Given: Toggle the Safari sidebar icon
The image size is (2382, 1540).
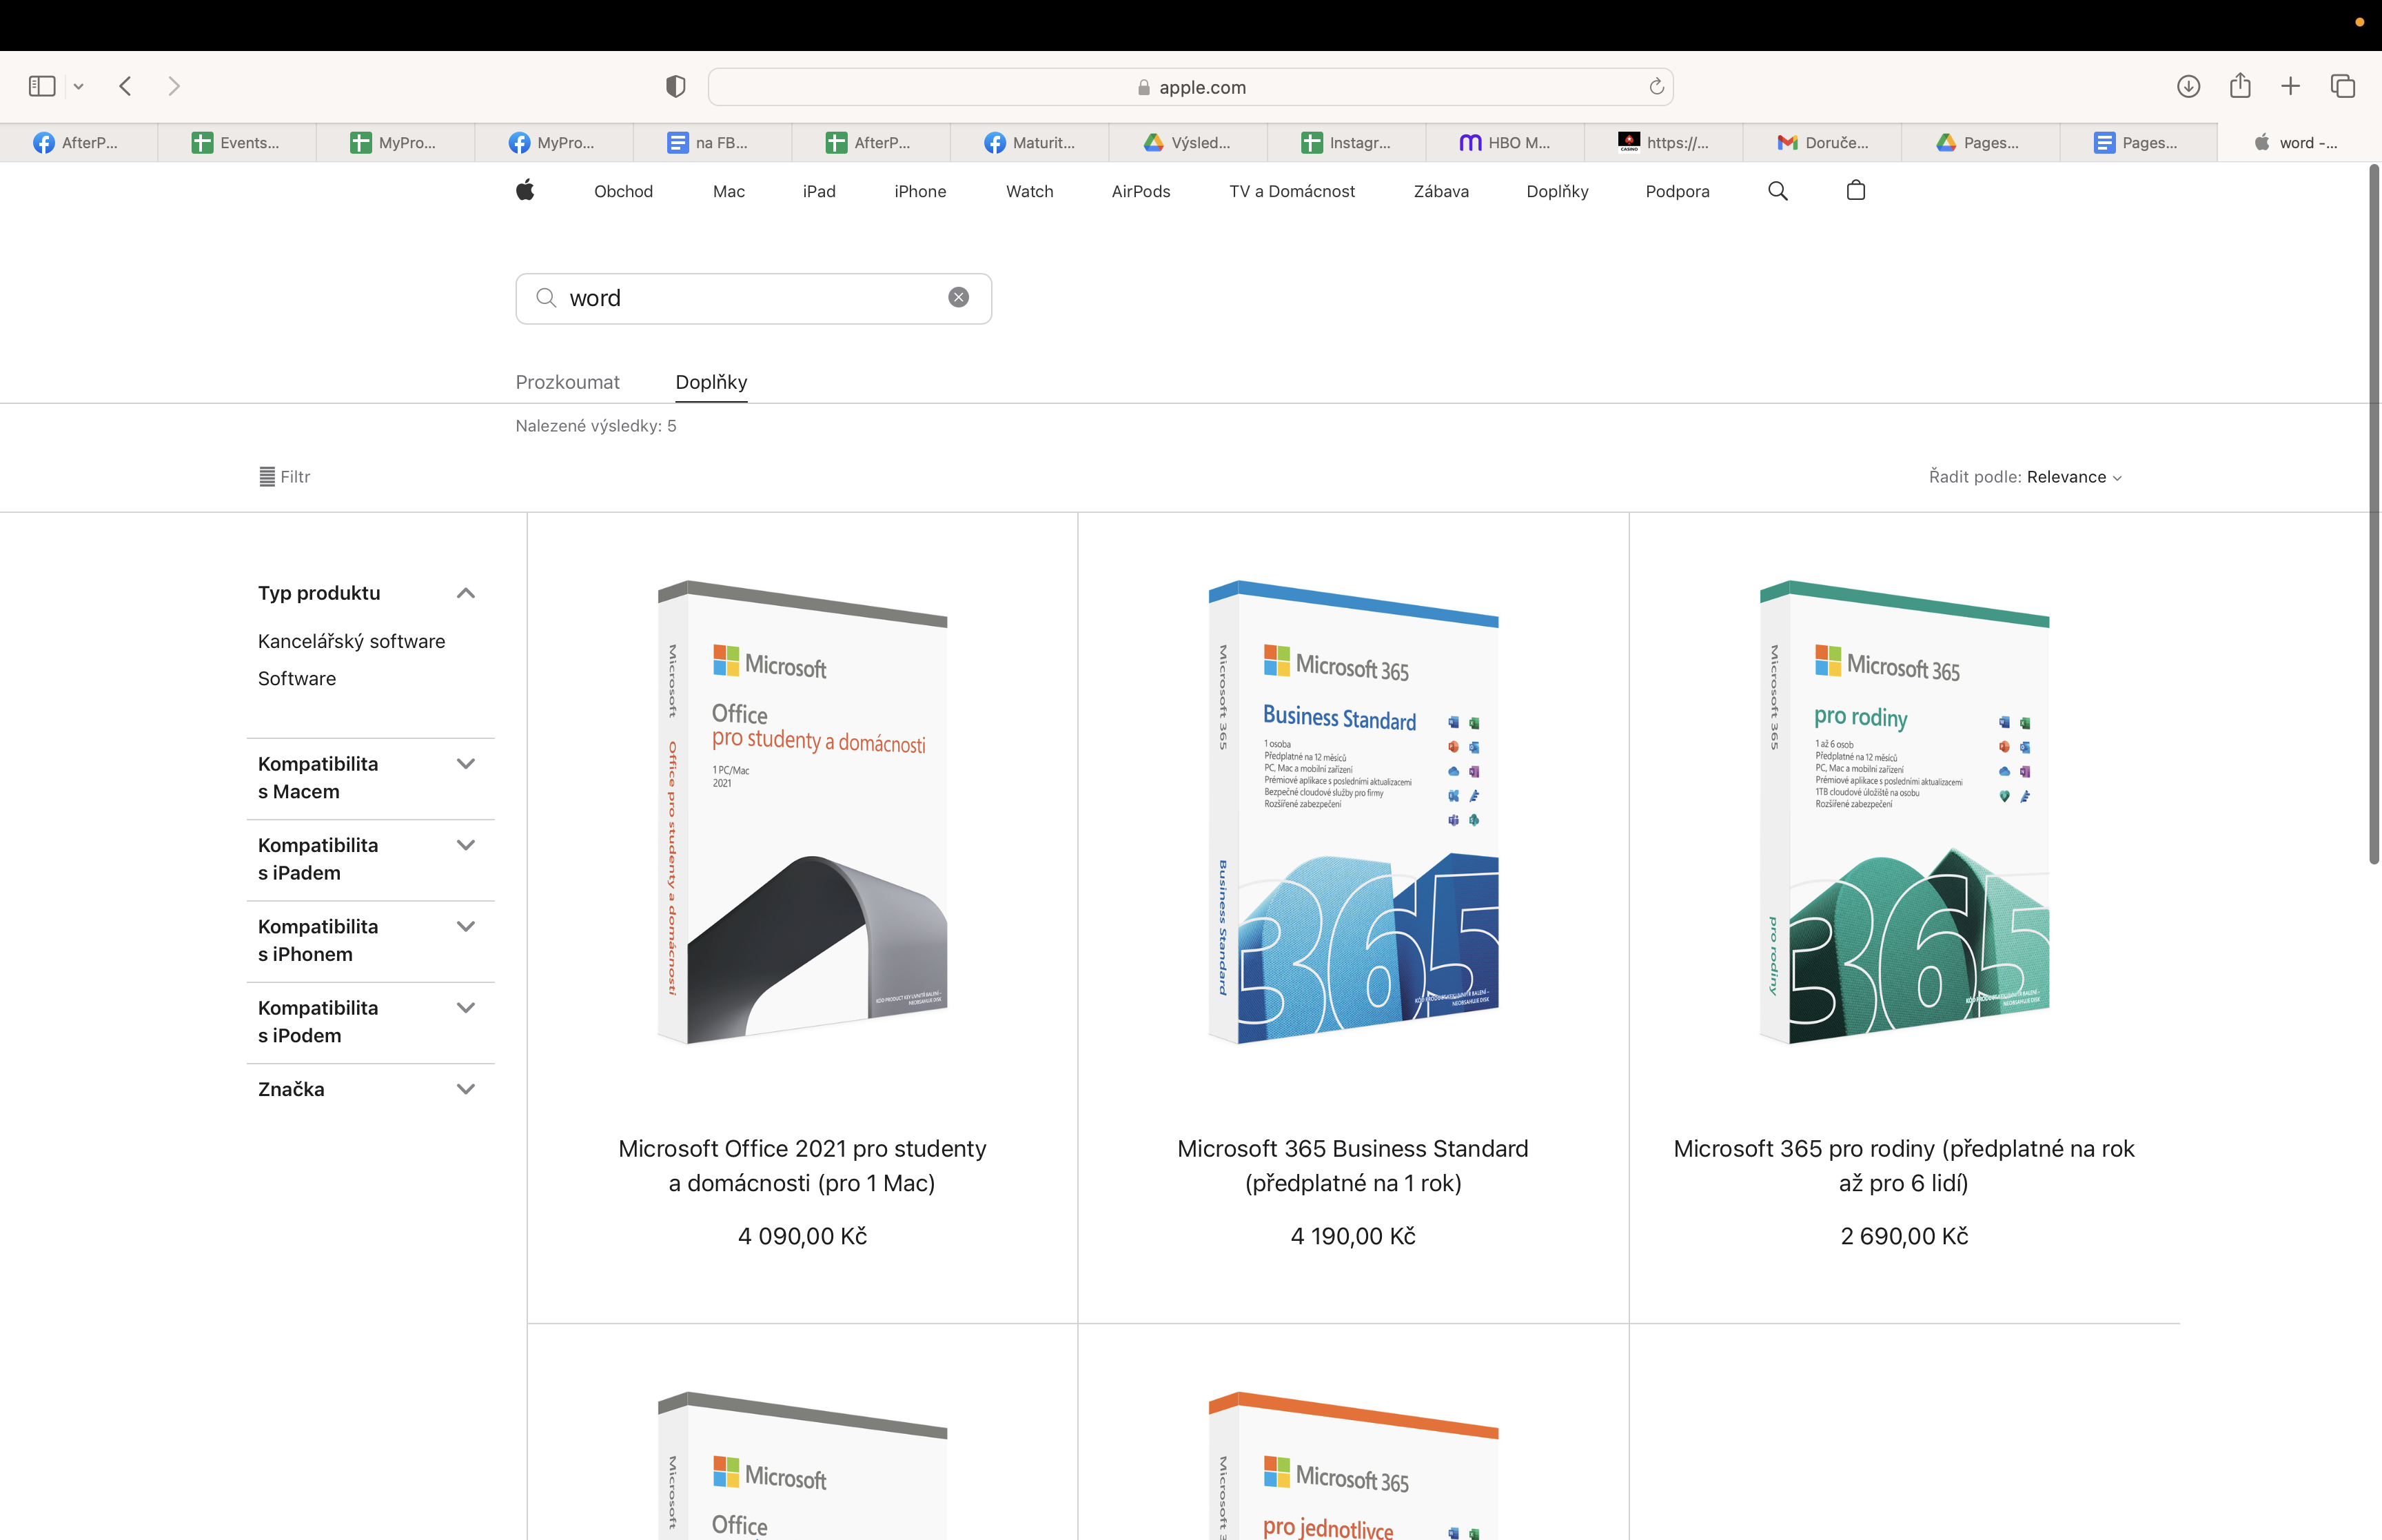Looking at the screenshot, I should point(42,87).
